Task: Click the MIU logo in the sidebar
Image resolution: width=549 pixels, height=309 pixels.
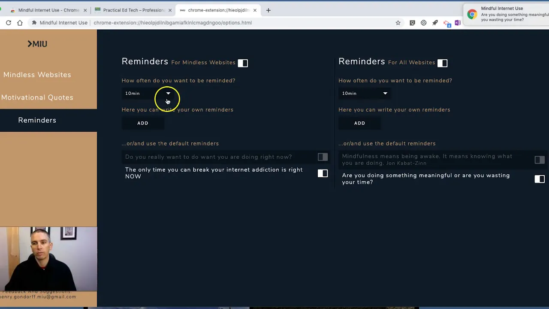Action: [x=37, y=44]
